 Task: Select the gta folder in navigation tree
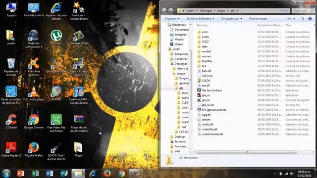click(181, 88)
